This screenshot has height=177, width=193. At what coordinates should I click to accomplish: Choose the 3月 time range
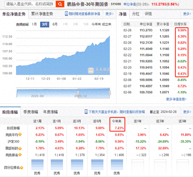coord(45,24)
